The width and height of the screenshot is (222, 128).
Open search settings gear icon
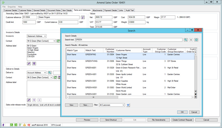196,40
